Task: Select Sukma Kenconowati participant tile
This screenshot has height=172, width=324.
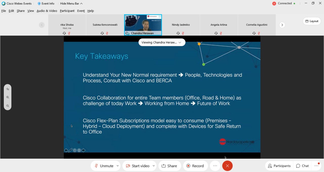Action: [105, 25]
